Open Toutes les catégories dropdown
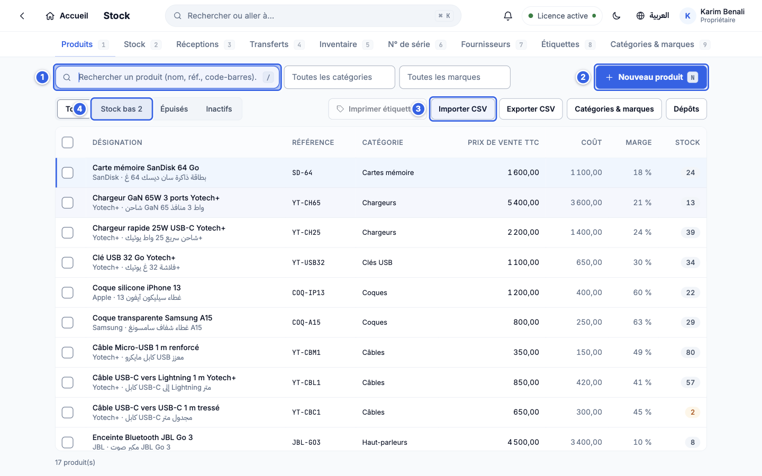This screenshot has width=762, height=476. tap(340, 77)
